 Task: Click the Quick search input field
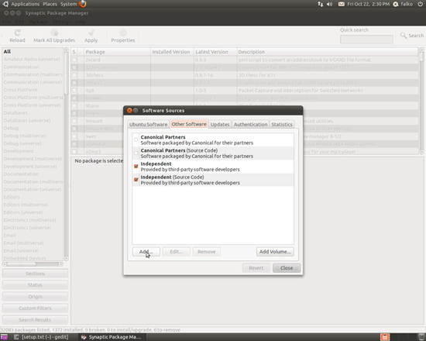pos(366,40)
